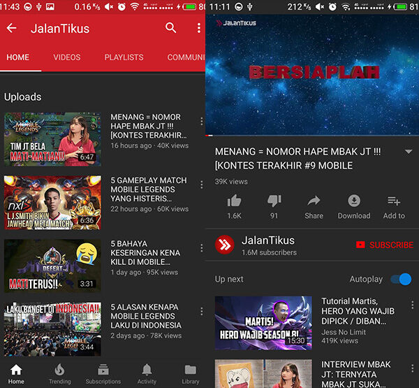Screen dimensions: 419x388
Task: Open the Tutorial Martis video title
Action: point(358,311)
